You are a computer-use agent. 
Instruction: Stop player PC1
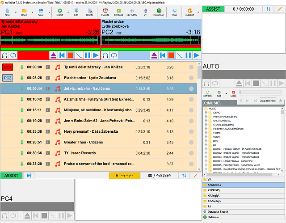tap(71, 55)
